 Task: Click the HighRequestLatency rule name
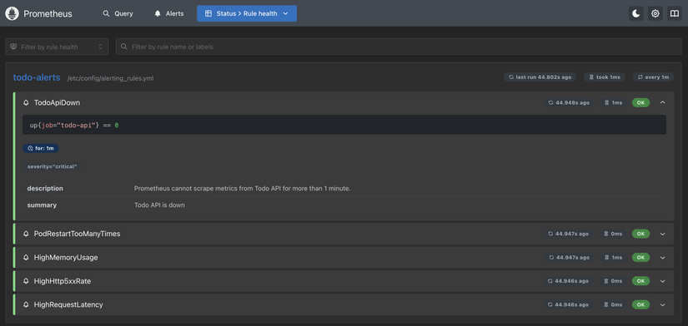(68, 304)
